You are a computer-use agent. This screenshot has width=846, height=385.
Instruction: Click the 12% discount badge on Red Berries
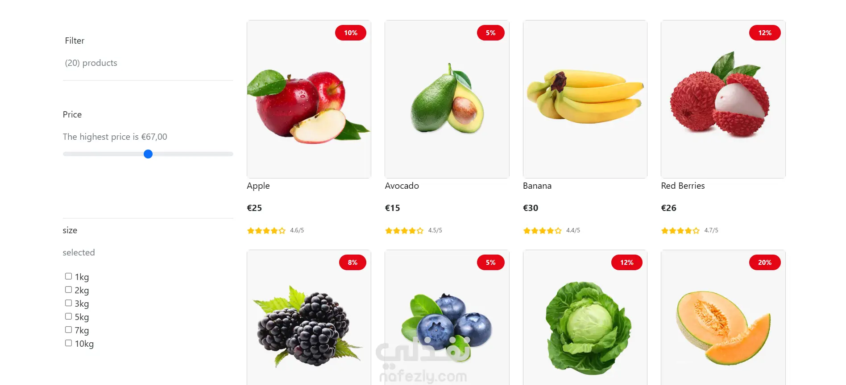tap(765, 33)
